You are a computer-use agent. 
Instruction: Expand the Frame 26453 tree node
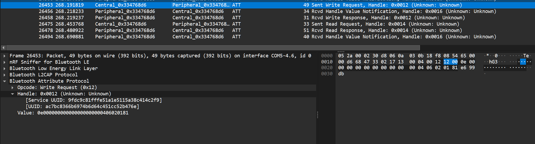5,56
